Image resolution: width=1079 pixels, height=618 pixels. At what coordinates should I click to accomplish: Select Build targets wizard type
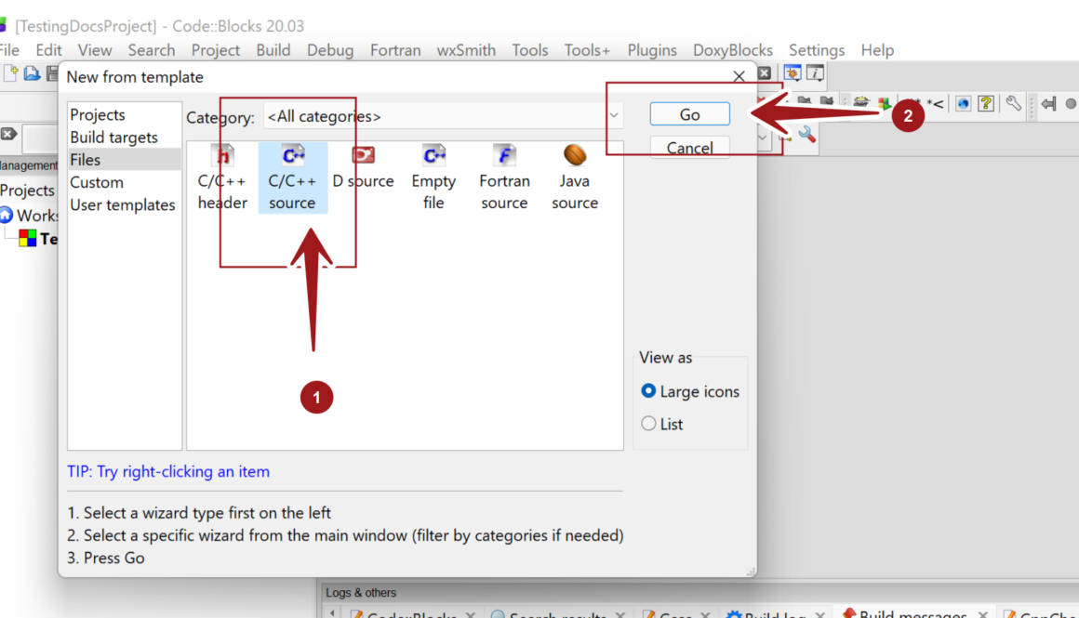point(113,138)
